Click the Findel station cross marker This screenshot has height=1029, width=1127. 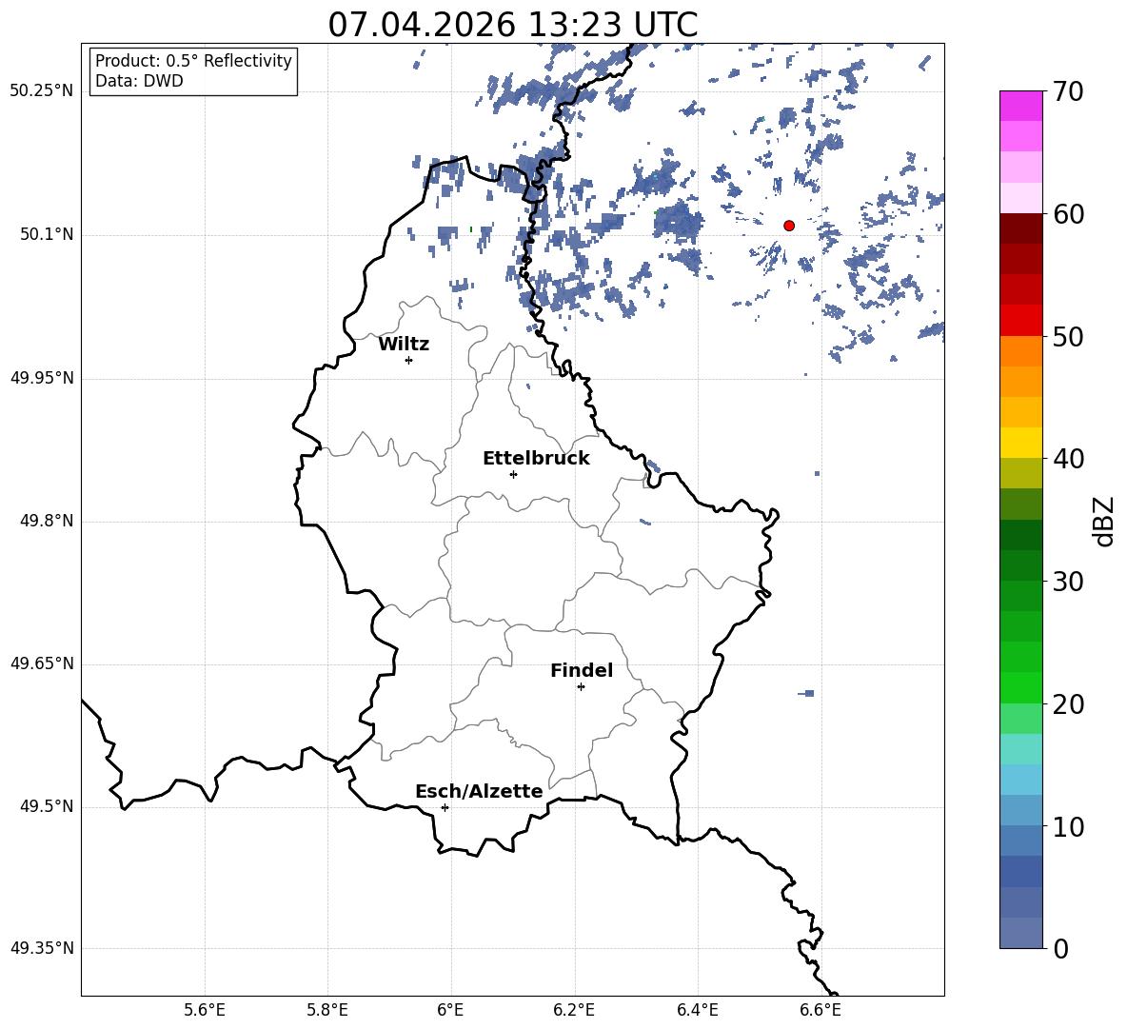pyautogui.click(x=581, y=687)
